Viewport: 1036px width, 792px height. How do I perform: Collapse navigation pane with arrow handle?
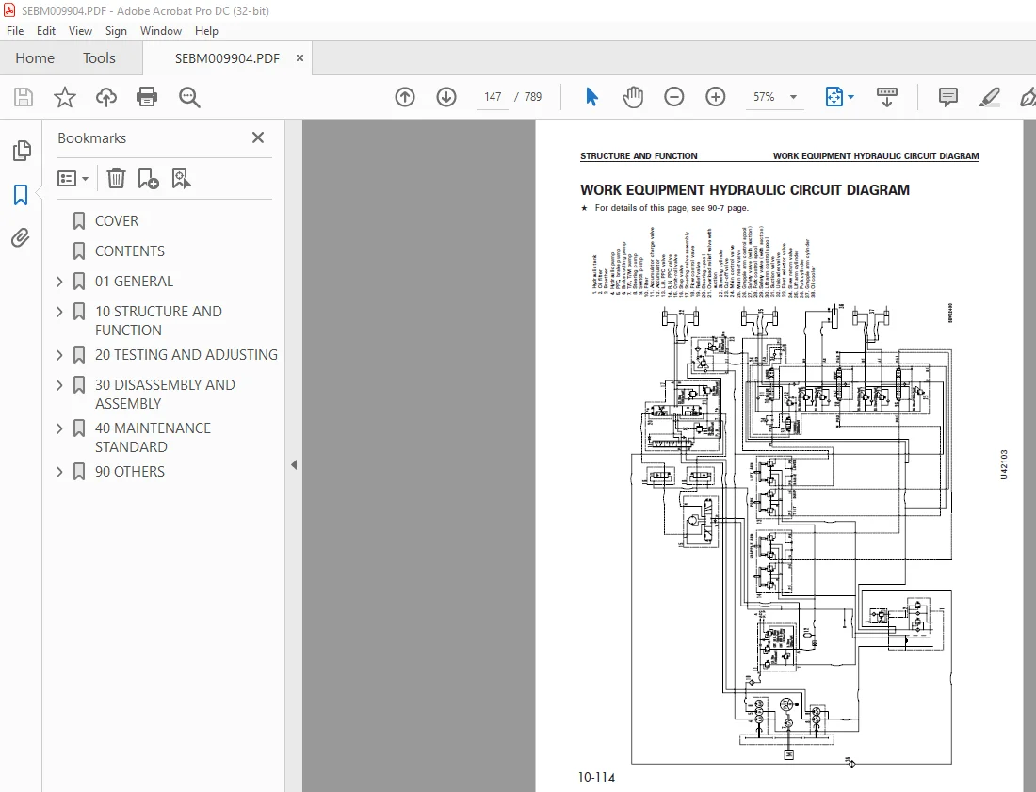tap(293, 464)
